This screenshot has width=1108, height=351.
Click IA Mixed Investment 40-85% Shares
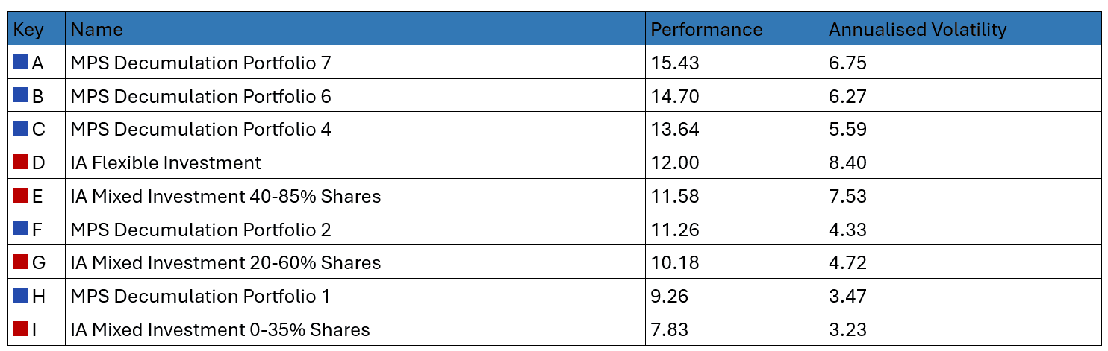pyautogui.click(x=225, y=196)
